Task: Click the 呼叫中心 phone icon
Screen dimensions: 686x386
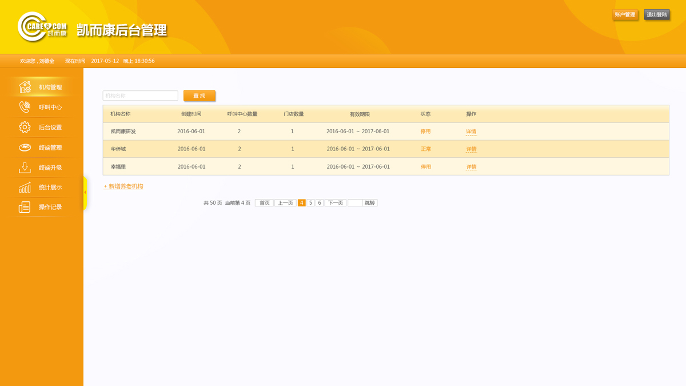Action: 25,107
